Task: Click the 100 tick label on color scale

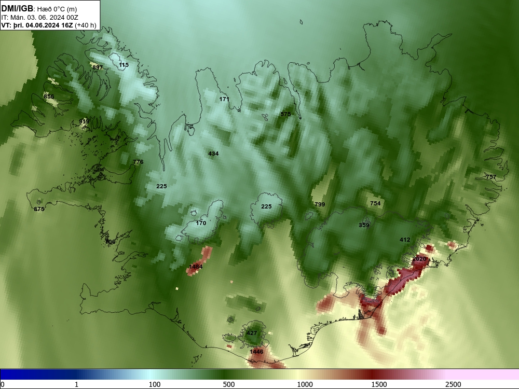Action: 155,384
